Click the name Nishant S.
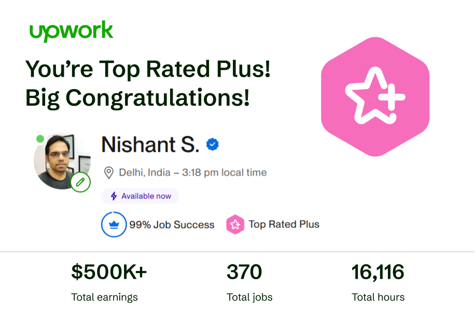The height and width of the screenshot is (316, 475). tap(150, 145)
